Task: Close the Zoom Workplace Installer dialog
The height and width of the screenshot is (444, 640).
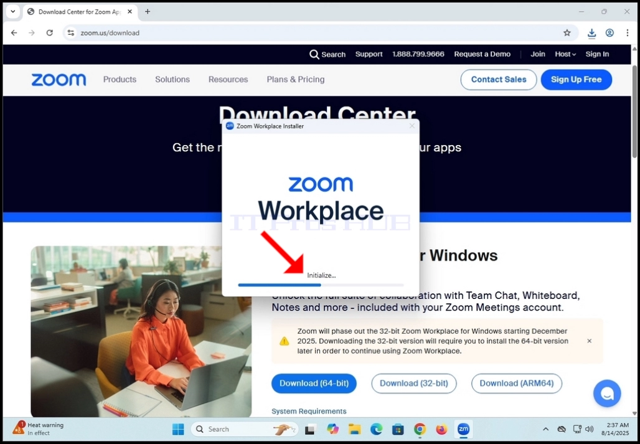Action: coord(412,126)
